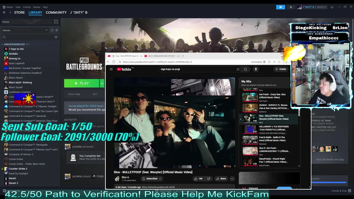The height and width of the screenshot is (199, 354).
Task: Open Steam Big Picture mode icon
Action: pyautogui.click(x=332, y=7)
